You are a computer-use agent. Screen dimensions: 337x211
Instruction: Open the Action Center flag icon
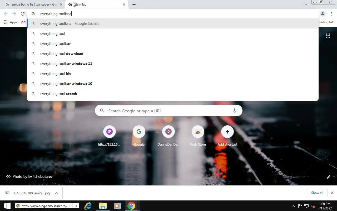click(300, 206)
